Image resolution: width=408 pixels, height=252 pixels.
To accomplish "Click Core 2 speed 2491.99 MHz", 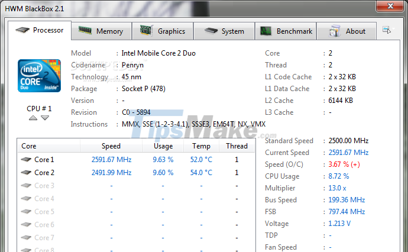I will coord(111,173).
